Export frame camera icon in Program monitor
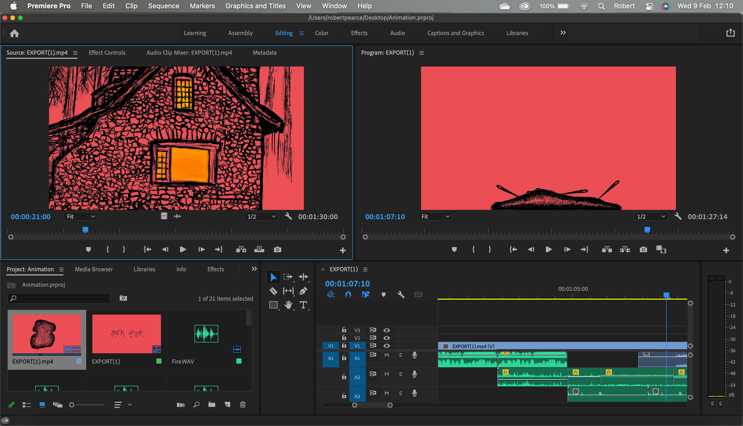 click(643, 250)
